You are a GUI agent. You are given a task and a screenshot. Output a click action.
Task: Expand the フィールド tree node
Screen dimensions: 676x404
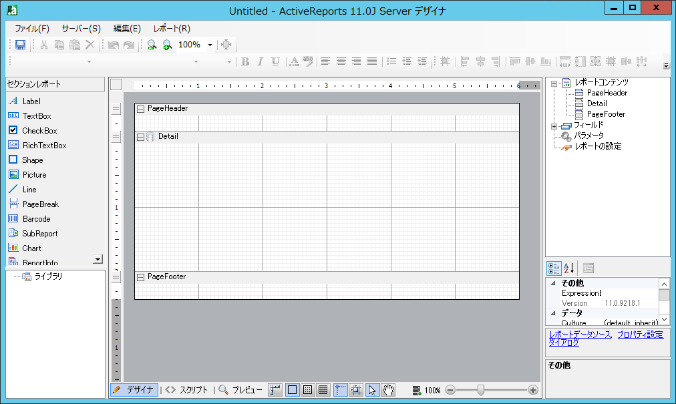554,126
